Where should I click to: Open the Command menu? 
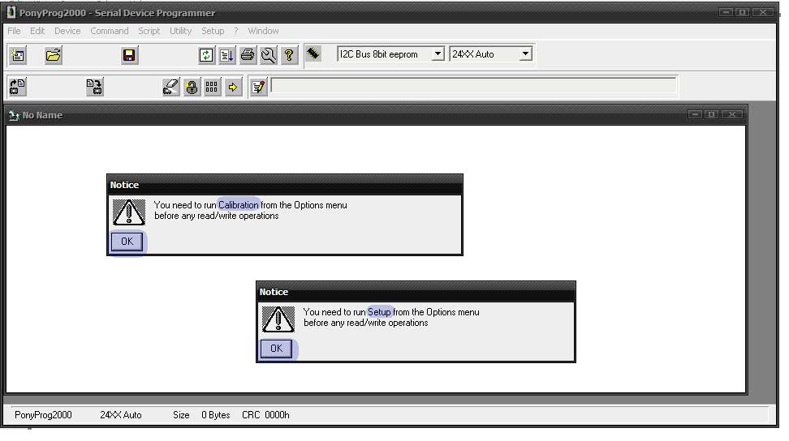click(x=110, y=31)
